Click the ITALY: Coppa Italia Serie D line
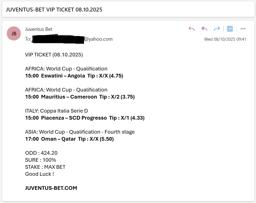 click(58, 111)
